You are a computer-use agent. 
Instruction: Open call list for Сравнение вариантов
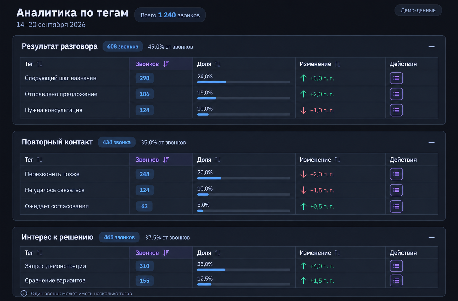point(396,280)
